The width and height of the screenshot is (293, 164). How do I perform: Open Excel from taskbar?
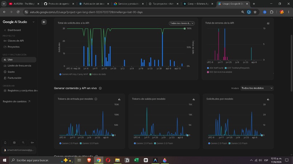click(136, 160)
